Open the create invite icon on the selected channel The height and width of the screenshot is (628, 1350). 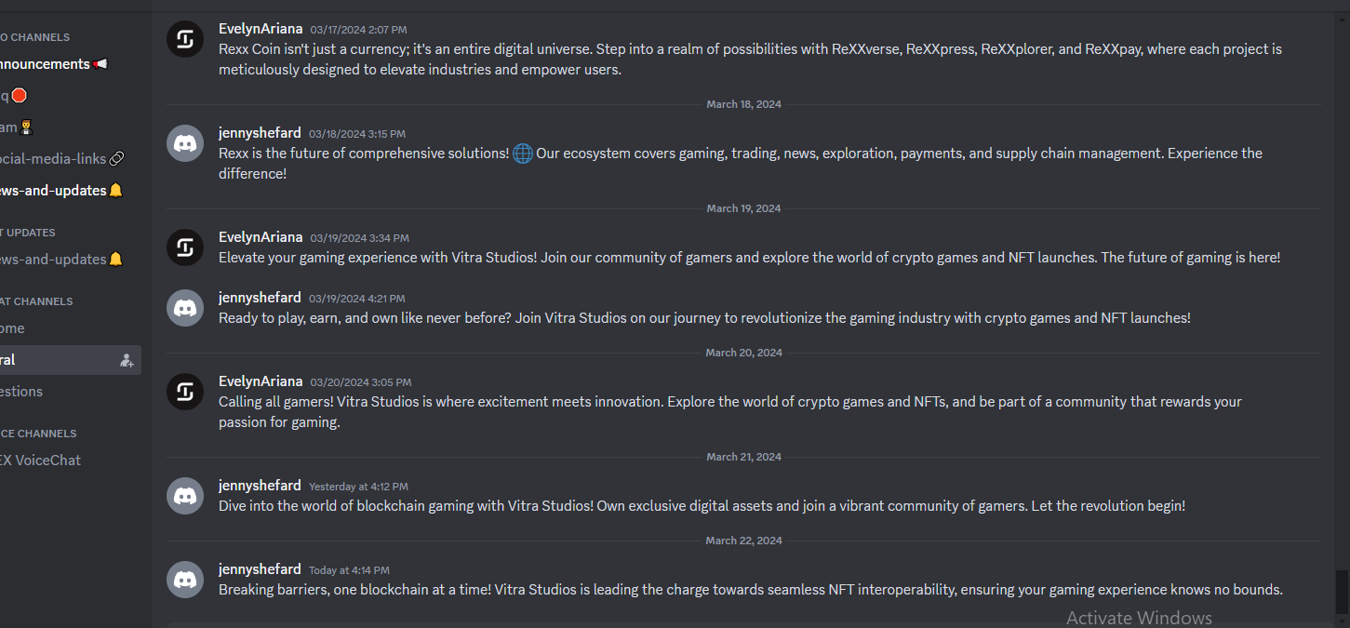(127, 360)
